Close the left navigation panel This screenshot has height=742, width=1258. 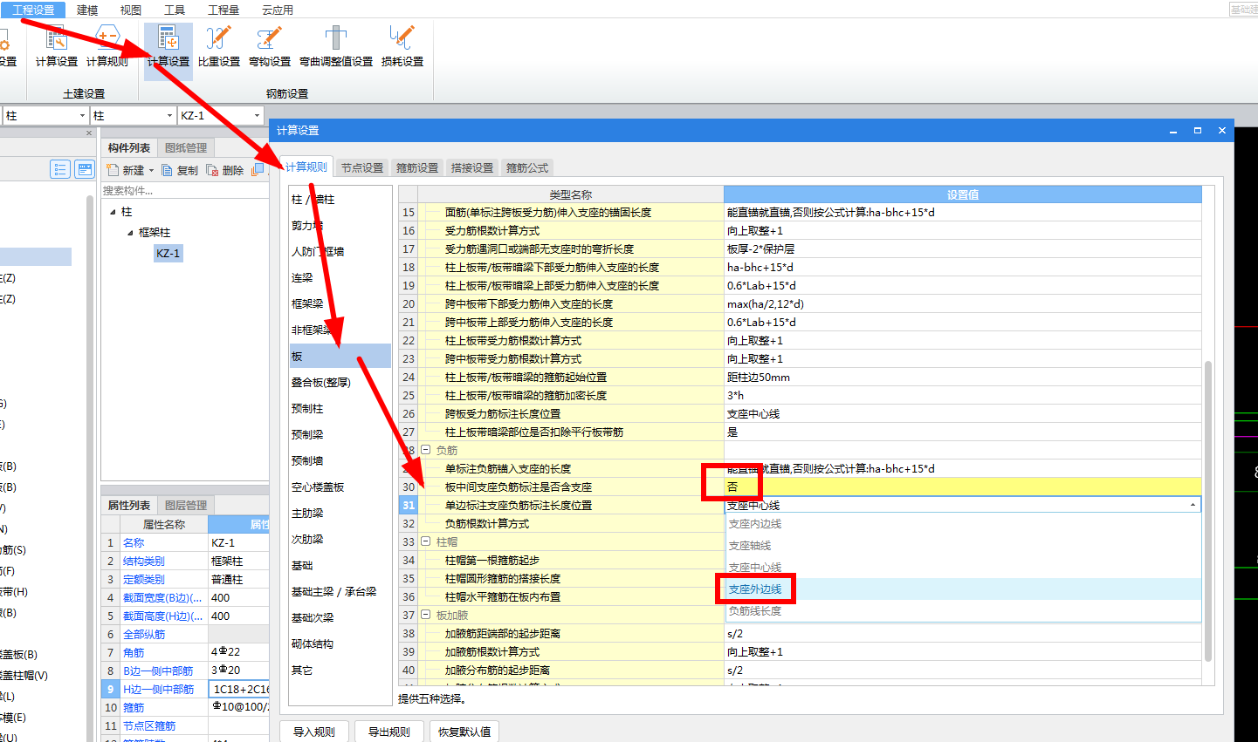89,133
